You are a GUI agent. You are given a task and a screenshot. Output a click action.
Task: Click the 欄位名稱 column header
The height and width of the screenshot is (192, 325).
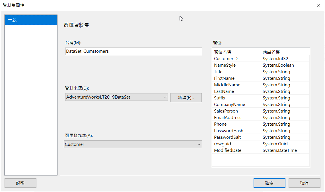pos(236,52)
